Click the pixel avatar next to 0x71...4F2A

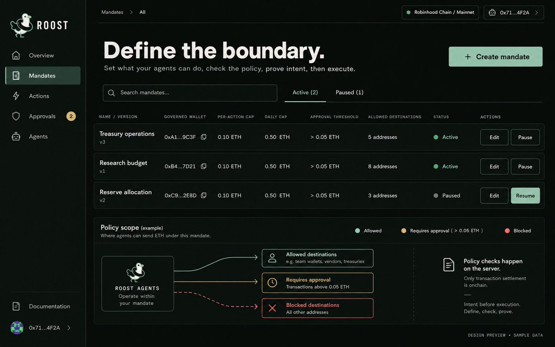[17, 328]
